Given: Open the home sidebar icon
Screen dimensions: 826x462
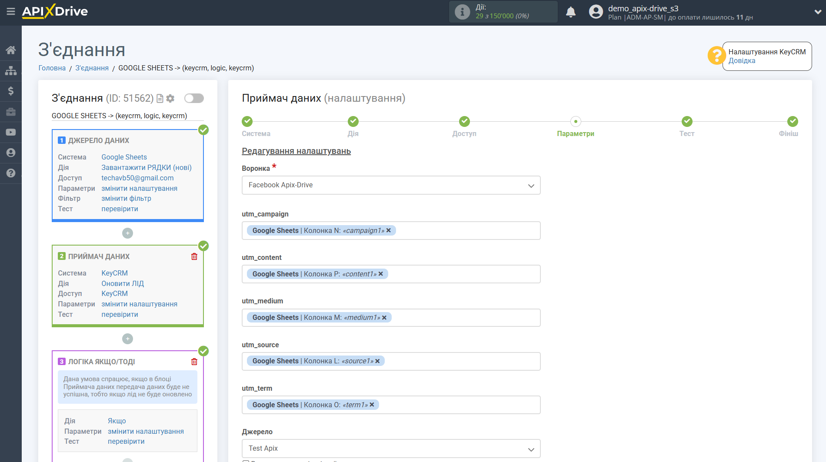Looking at the screenshot, I should pyautogui.click(x=11, y=50).
